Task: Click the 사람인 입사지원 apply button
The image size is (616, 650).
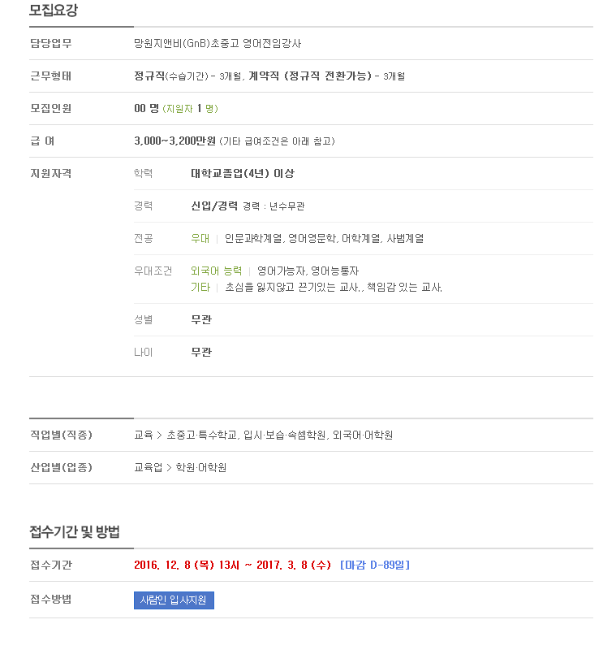Action: [174, 600]
